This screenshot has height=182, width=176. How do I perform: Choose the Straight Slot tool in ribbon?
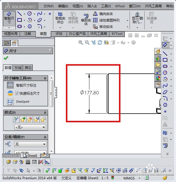[x=20, y=27]
